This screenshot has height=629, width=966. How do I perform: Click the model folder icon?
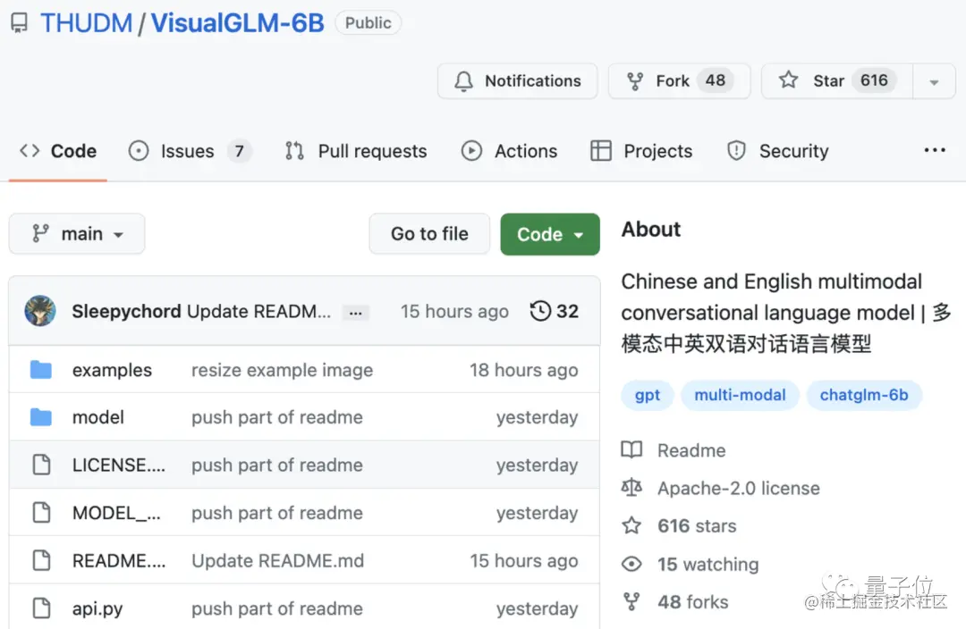(x=41, y=417)
